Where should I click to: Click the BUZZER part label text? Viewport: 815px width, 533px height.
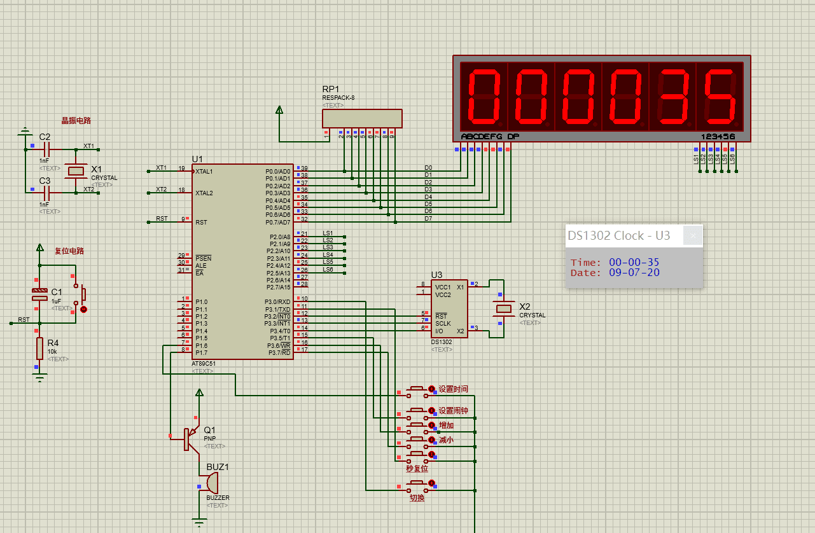[218, 498]
